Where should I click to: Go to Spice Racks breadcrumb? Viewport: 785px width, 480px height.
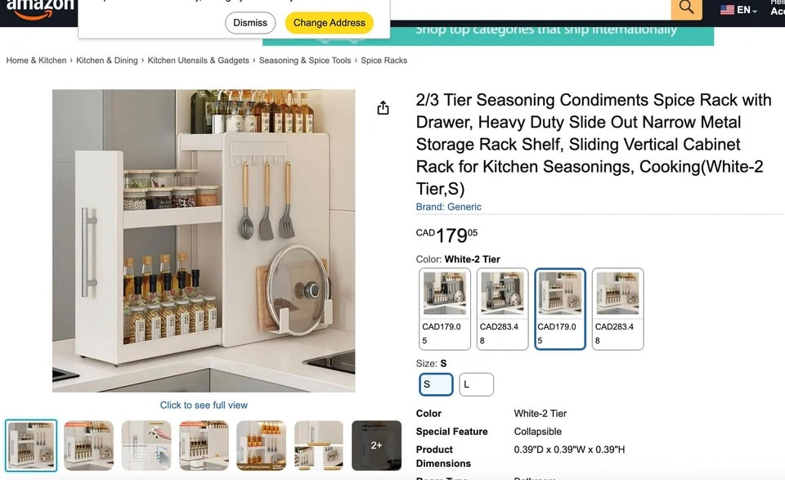tap(384, 61)
